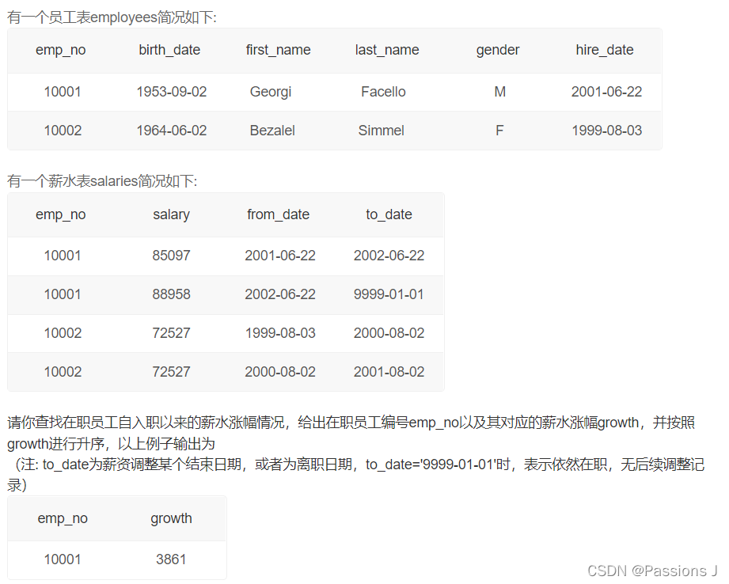Click the growth column header

[x=171, y=518]
